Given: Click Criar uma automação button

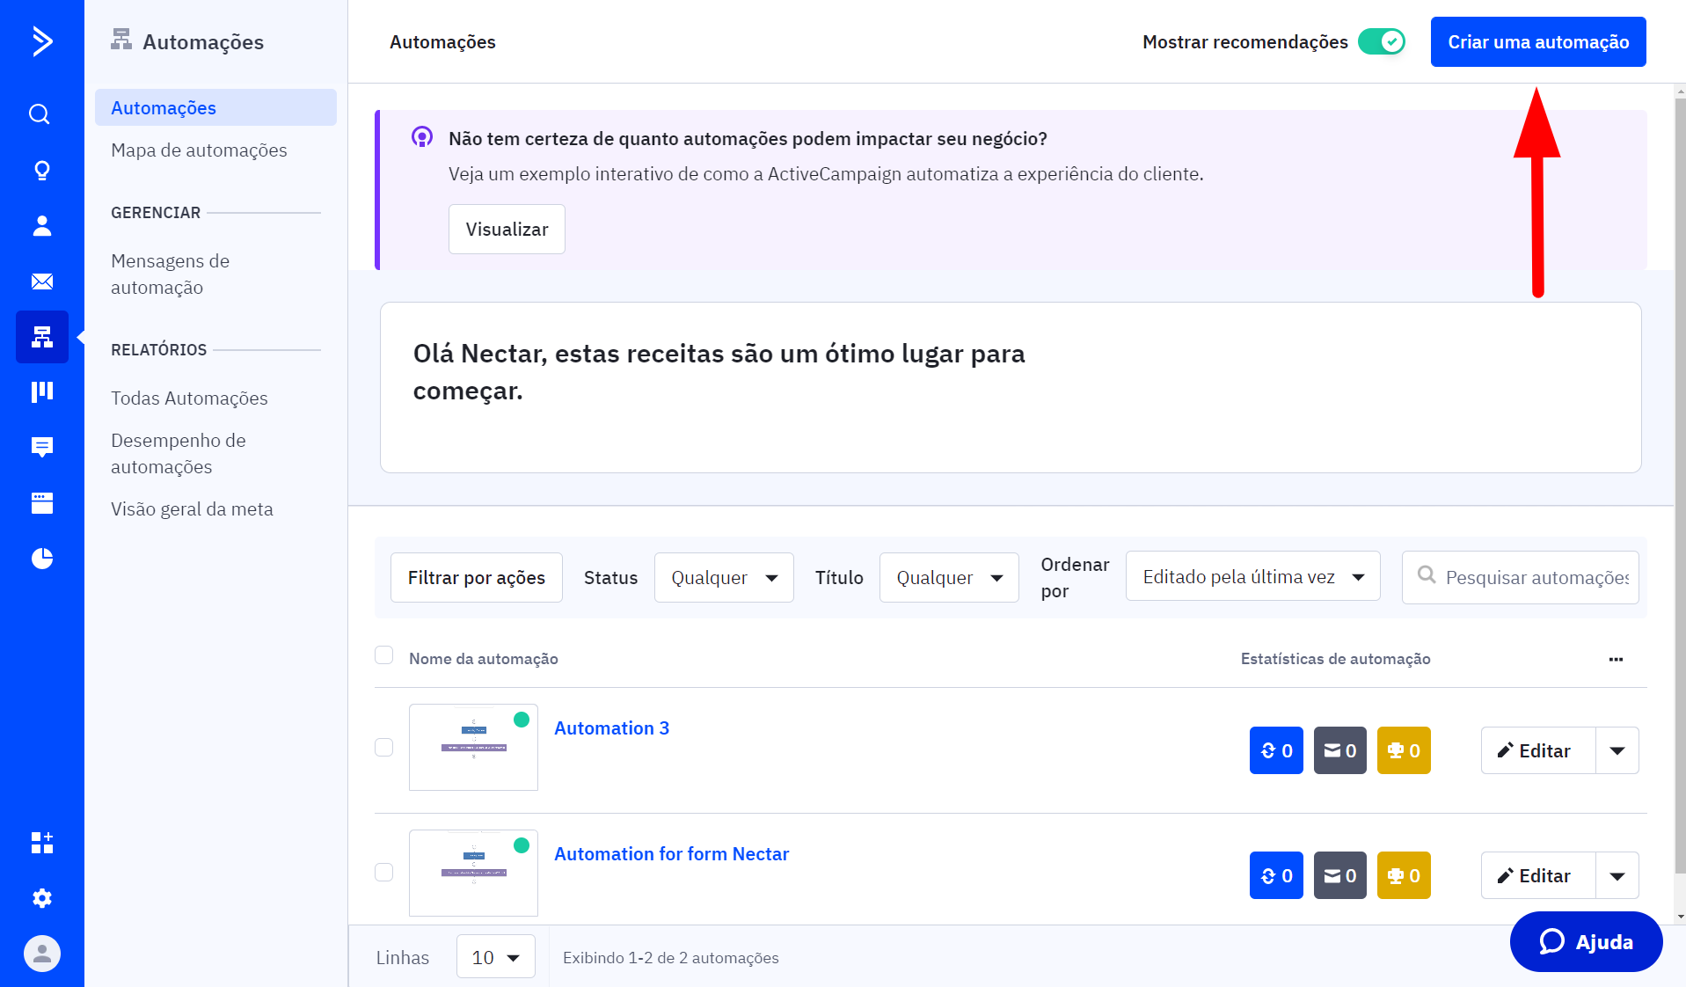Looking at the screenshot, I should pos(1538,41).
